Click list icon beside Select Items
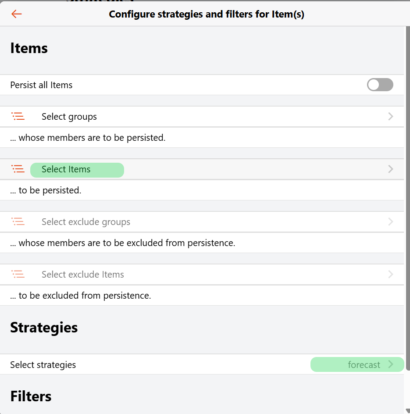Viewport: 410px width, 414px height. click(18, 169)
